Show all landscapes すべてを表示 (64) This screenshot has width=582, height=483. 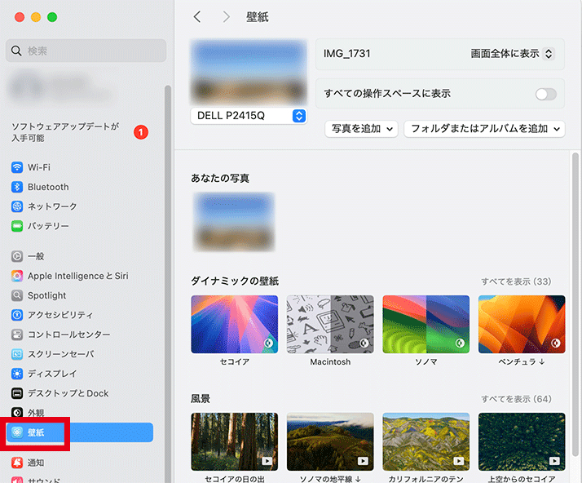[516, 399]
